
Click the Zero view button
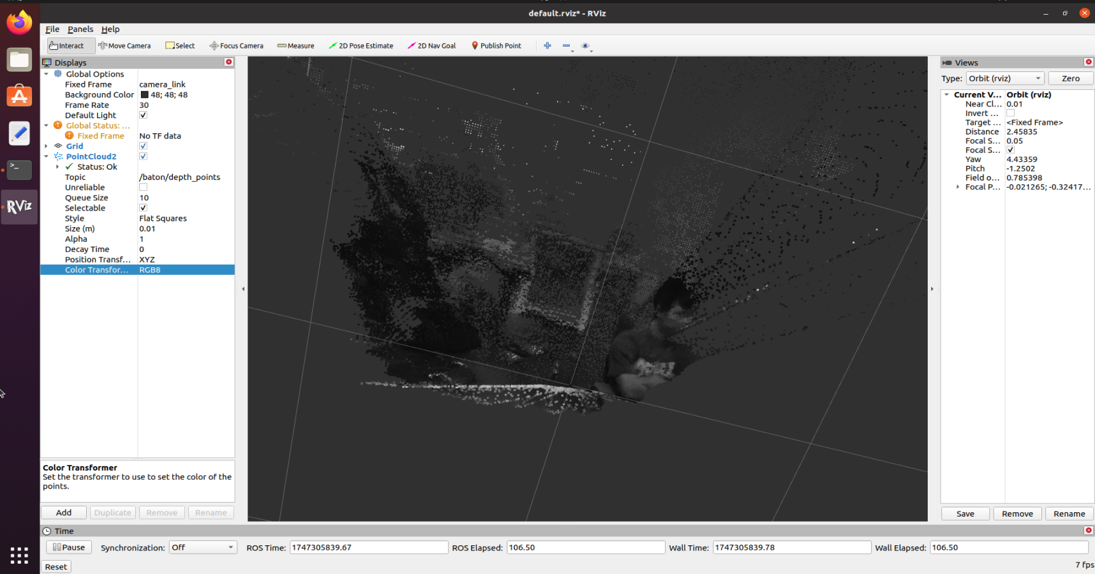pos(1070,78)
